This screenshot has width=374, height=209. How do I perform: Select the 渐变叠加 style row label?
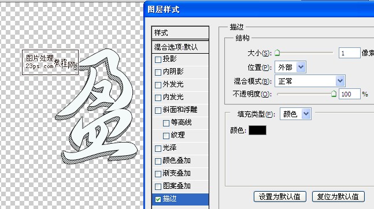[176, 173]
